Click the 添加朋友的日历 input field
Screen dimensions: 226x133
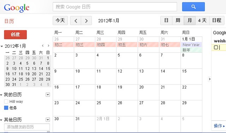click(x=27, y=127)
